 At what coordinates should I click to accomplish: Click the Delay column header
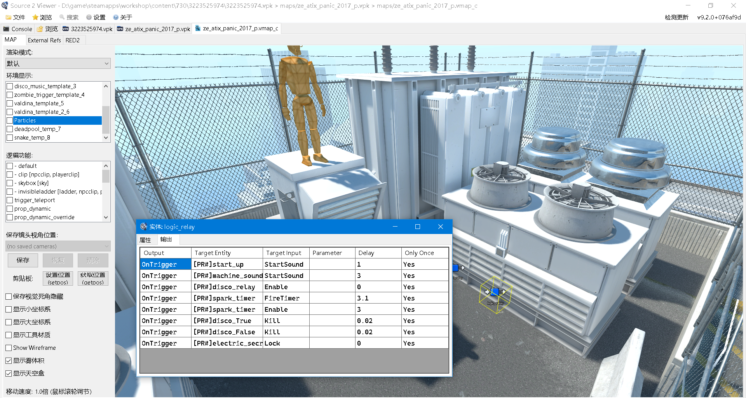[378, 253]
